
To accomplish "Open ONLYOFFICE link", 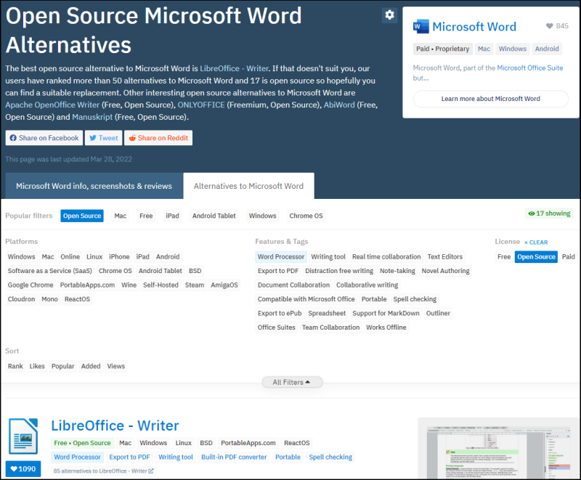I will tap(201, 105).
